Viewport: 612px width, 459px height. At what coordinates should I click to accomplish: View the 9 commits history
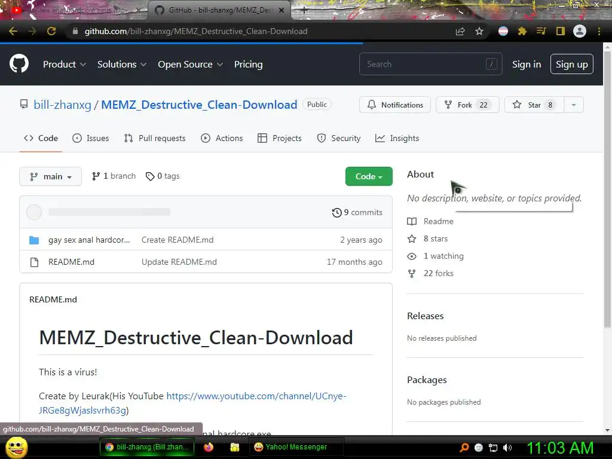[x=357, y=212]
